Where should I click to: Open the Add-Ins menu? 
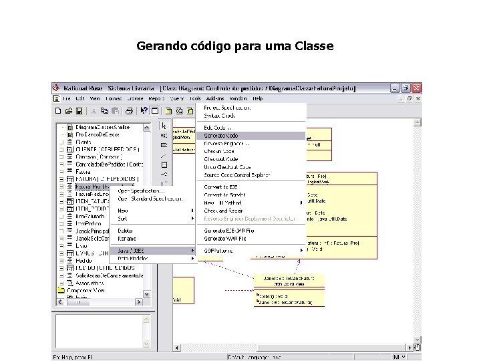click(215, 98)
